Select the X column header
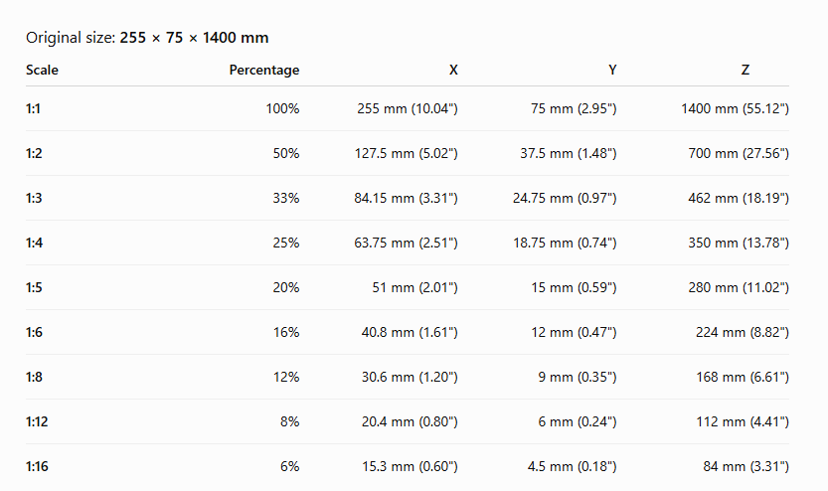 [x=453, y=70]
